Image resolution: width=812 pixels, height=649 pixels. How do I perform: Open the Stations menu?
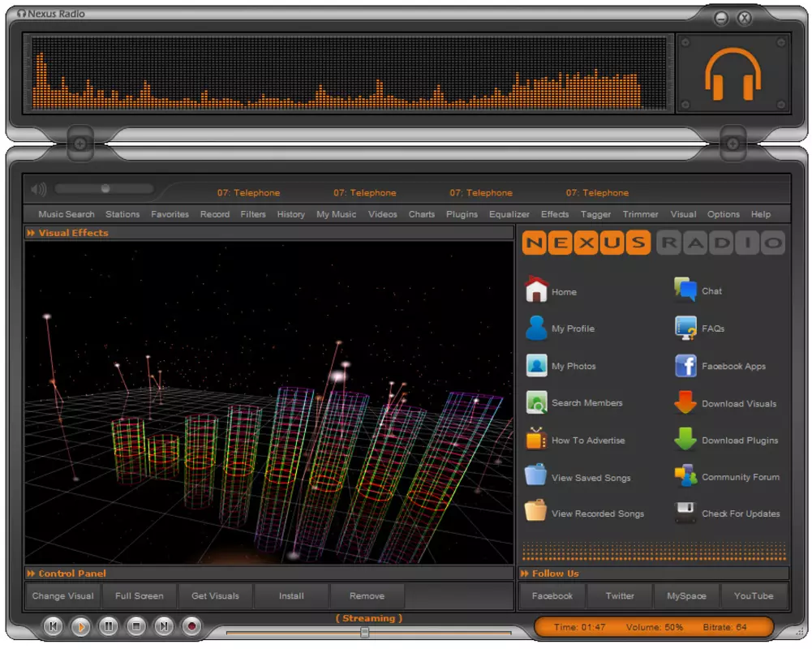[122, 214]
